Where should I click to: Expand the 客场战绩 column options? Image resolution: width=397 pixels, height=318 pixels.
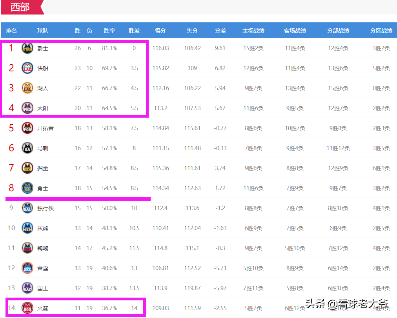pyautogui.click(x=295, y=30)
